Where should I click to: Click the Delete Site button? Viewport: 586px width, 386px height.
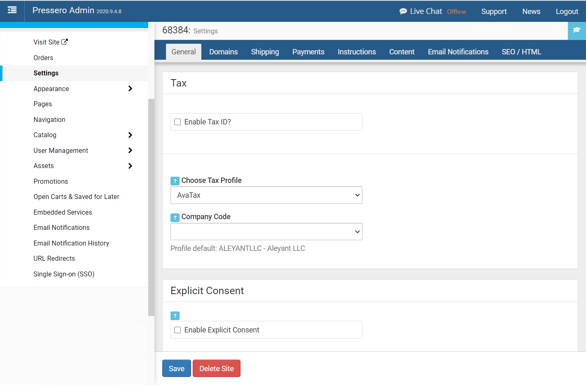click(x=217, y=368)
